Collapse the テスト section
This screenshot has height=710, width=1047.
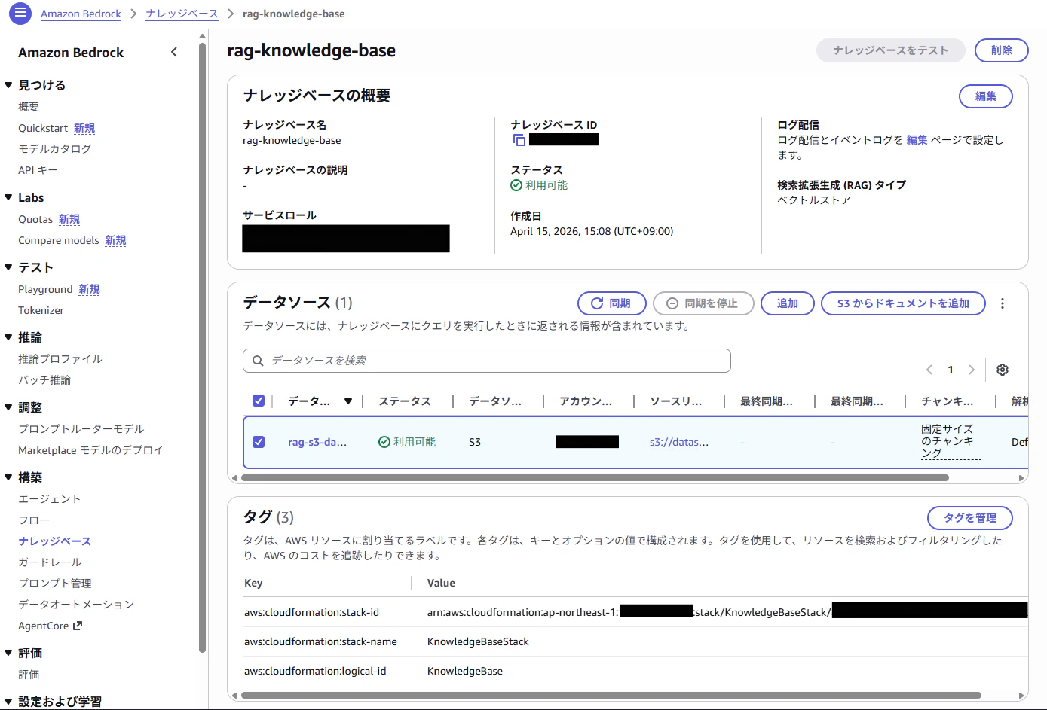pyautogui.click(x=8, y=267)
